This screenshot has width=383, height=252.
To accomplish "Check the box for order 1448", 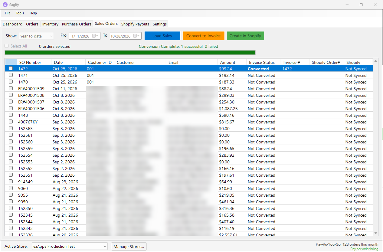I will point(11,115).
